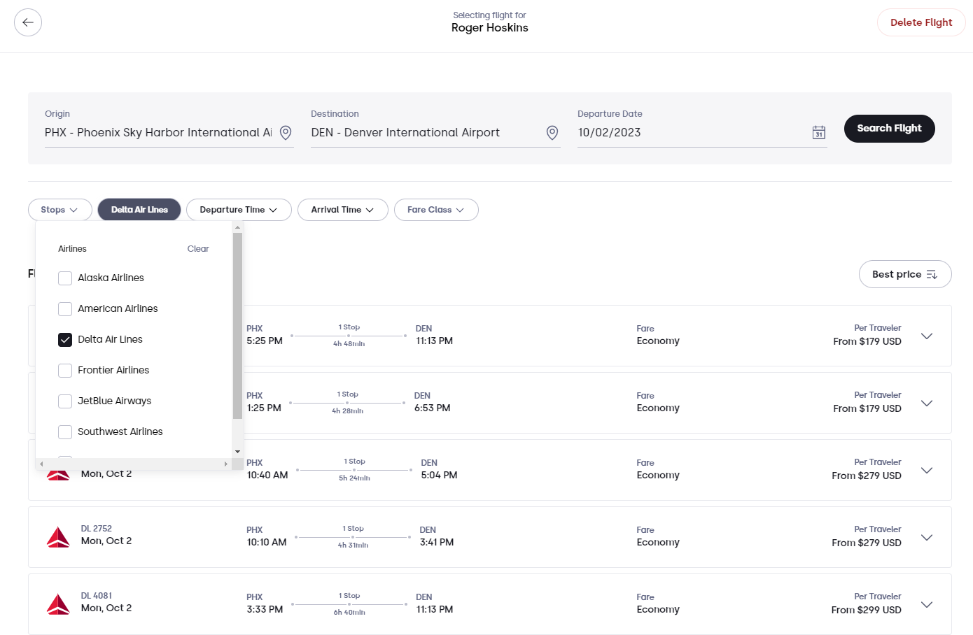The width and height of the screenshot is (973, 635).
Task: Click the horizontal scroll left arrow in airlines panel
Action: (41, 464)
